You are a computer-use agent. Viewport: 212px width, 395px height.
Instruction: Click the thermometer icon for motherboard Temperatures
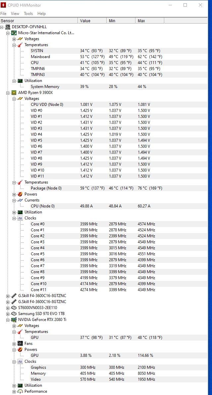pos(20,45)
